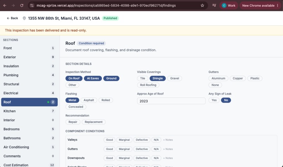
Task: Click the Back link in page header
Action: click(x=12, y=18)
